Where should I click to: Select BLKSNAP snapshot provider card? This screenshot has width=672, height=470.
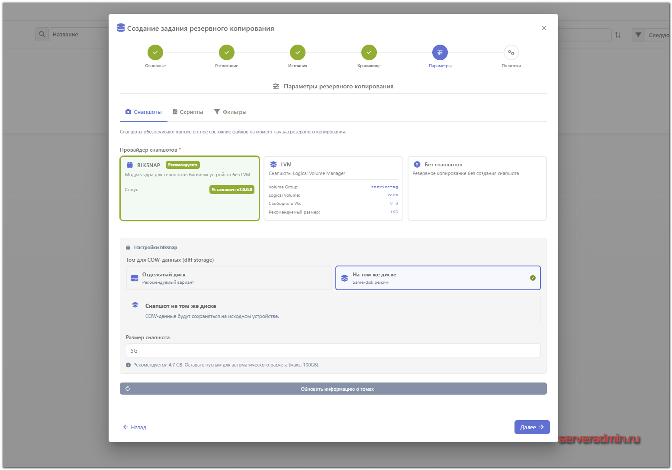click(190, 188)
